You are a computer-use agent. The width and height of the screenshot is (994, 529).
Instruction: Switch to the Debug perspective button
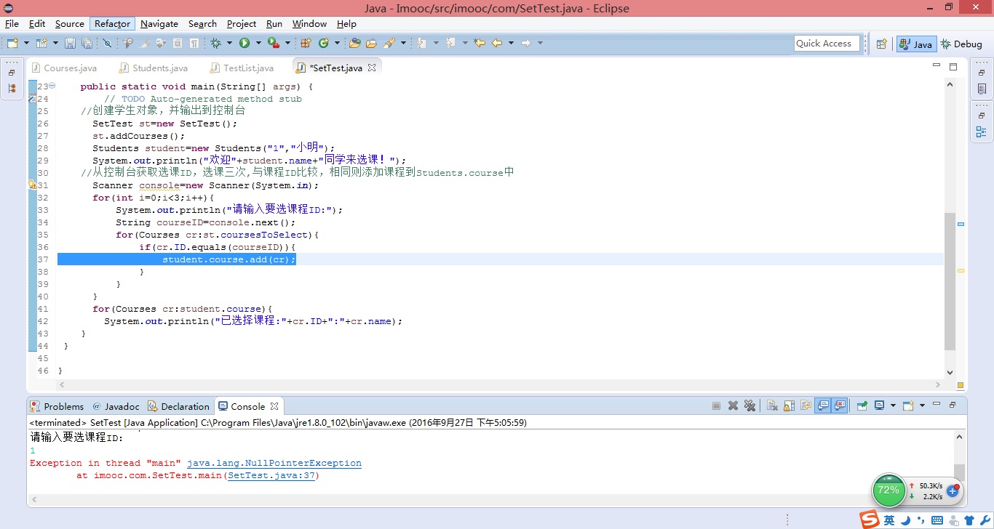962,44
